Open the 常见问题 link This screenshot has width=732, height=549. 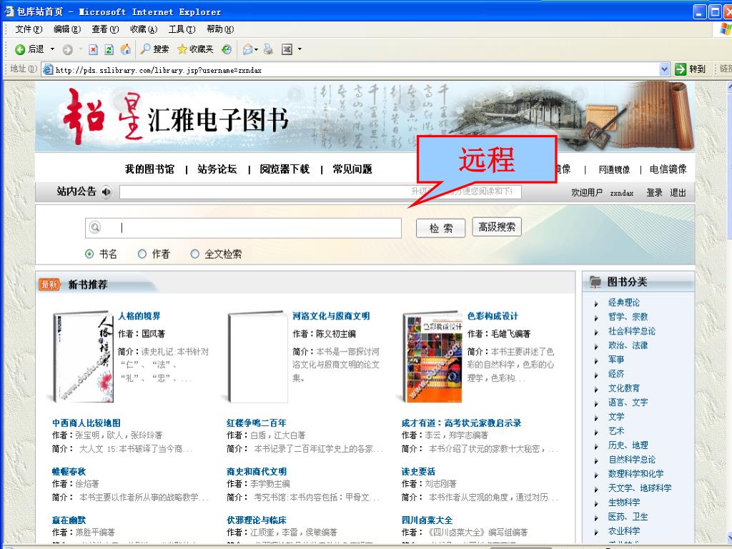[352, 169]
